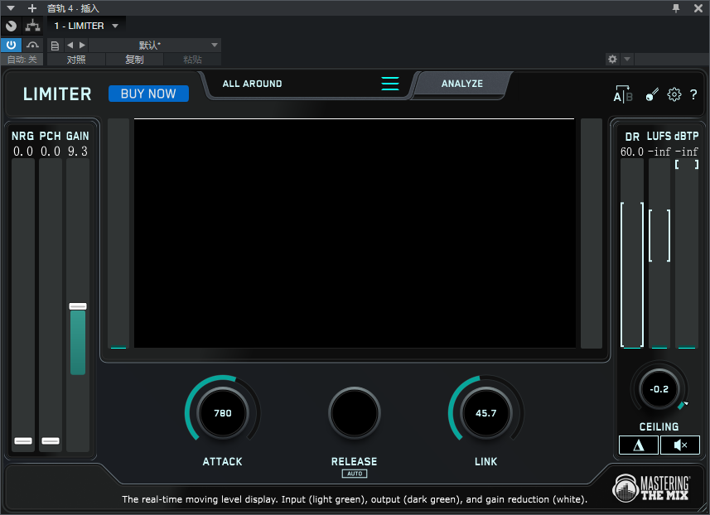The width and height of the screenshot is (710, 515).
Task: Open the host gear options icon
Action: click(x=612, y=59)
